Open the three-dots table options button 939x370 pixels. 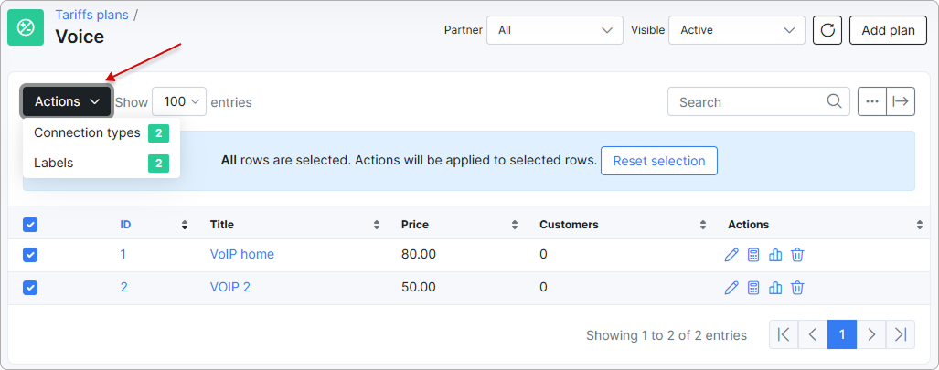pyautogui.click(x=872, y=101)
